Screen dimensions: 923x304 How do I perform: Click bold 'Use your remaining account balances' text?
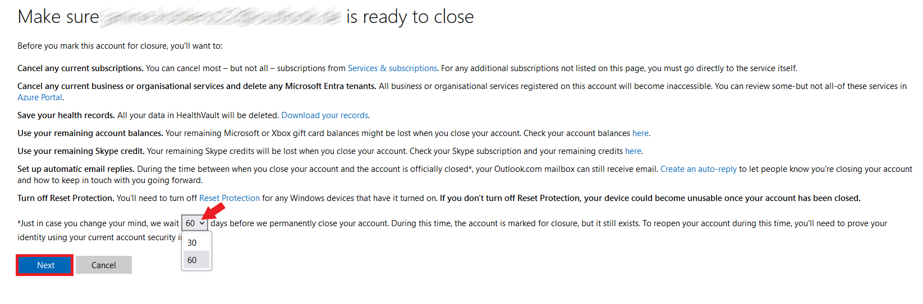point(90,133)
